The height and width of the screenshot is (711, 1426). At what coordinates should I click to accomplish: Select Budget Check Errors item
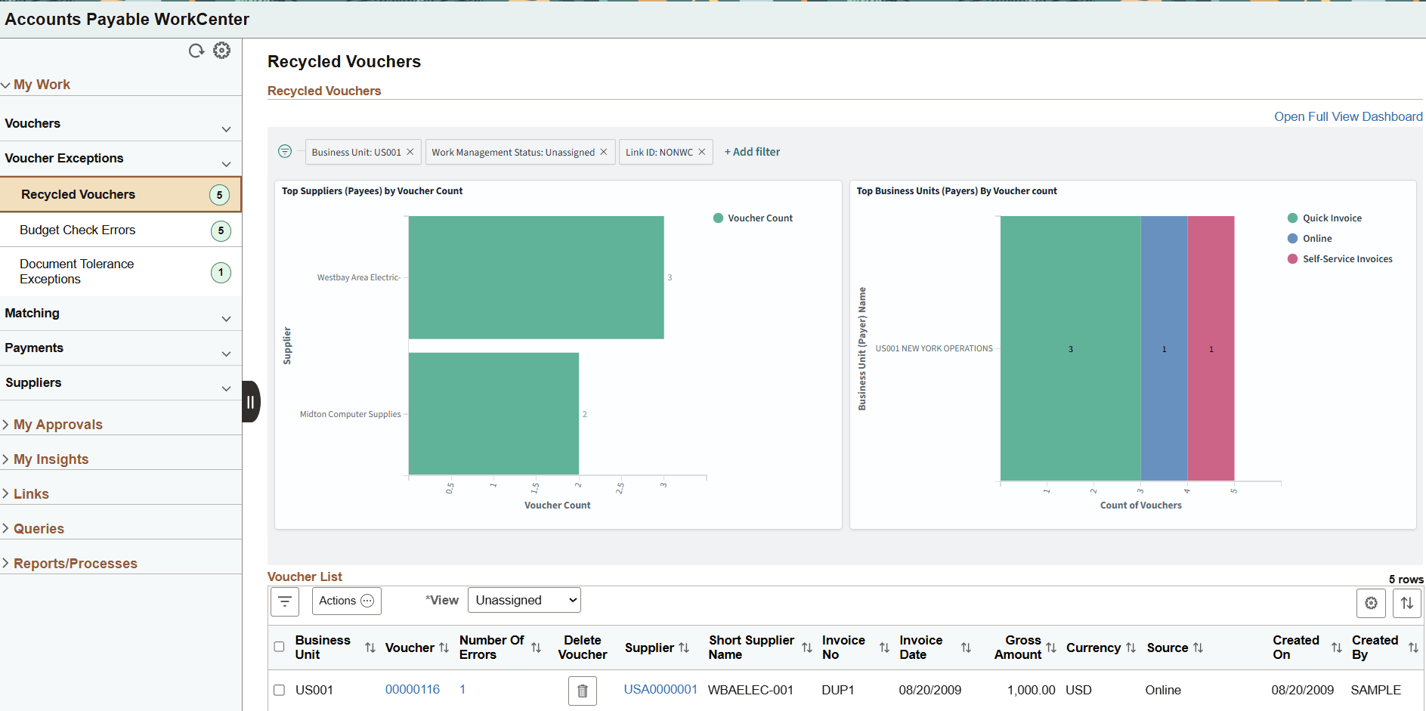(121, 230)
